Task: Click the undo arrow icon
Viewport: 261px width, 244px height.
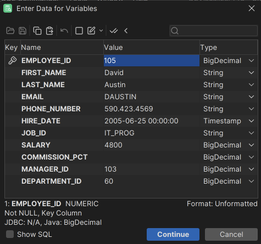Action: (x=64, y=31)
